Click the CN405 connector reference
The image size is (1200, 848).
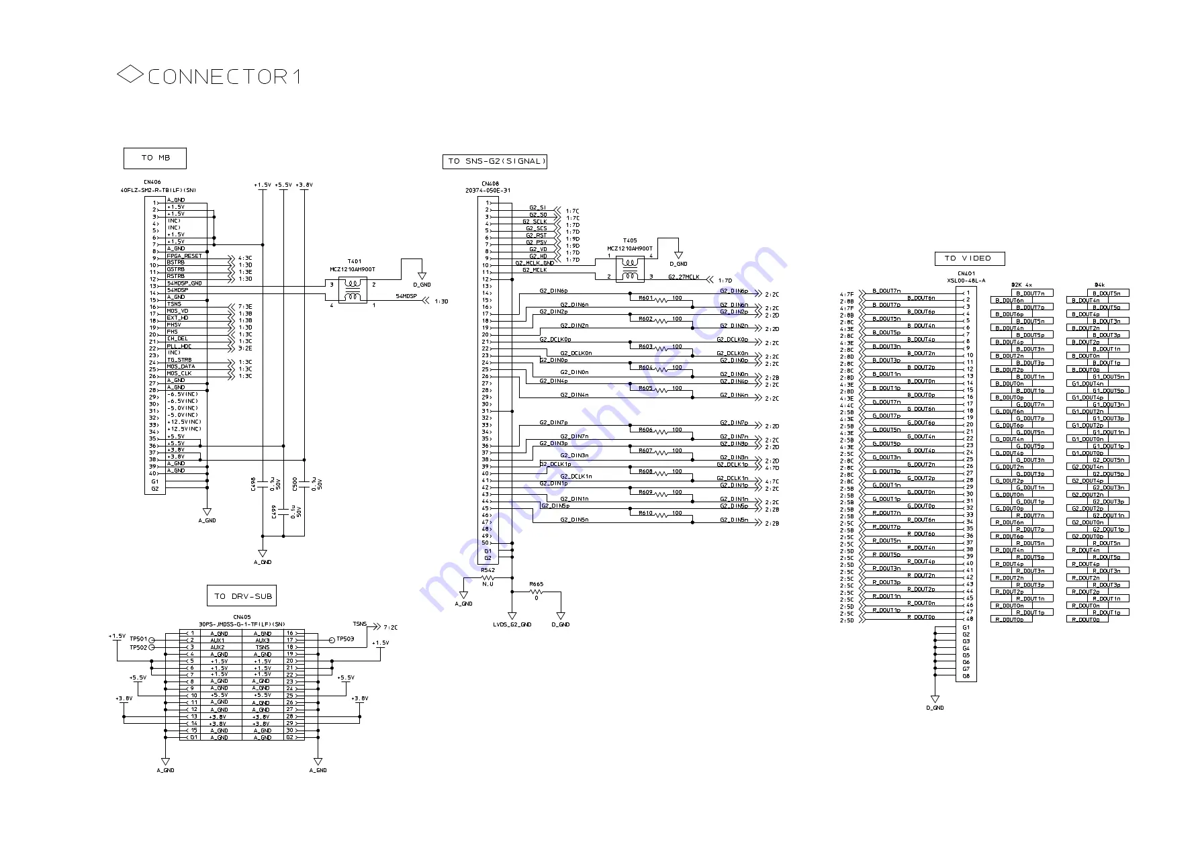(242, 617)
